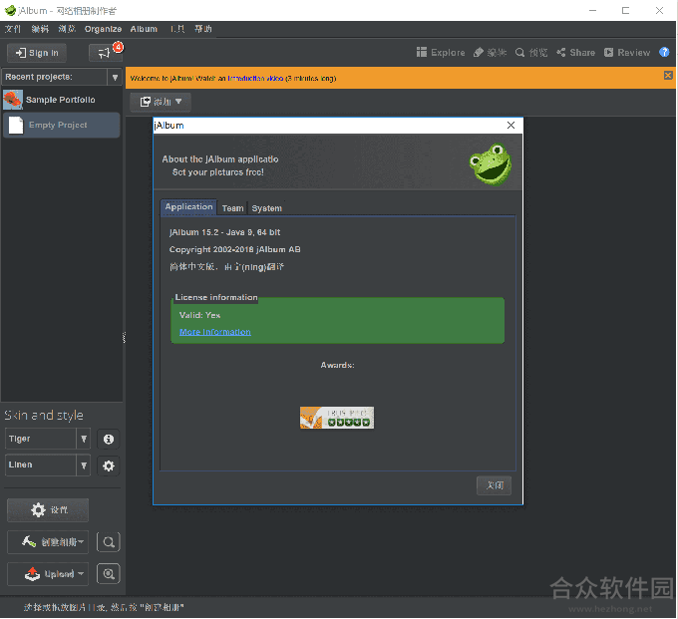Viewport: 678px width, 619px height.
Task: Switch to Explore view
Action: (440, 52)
